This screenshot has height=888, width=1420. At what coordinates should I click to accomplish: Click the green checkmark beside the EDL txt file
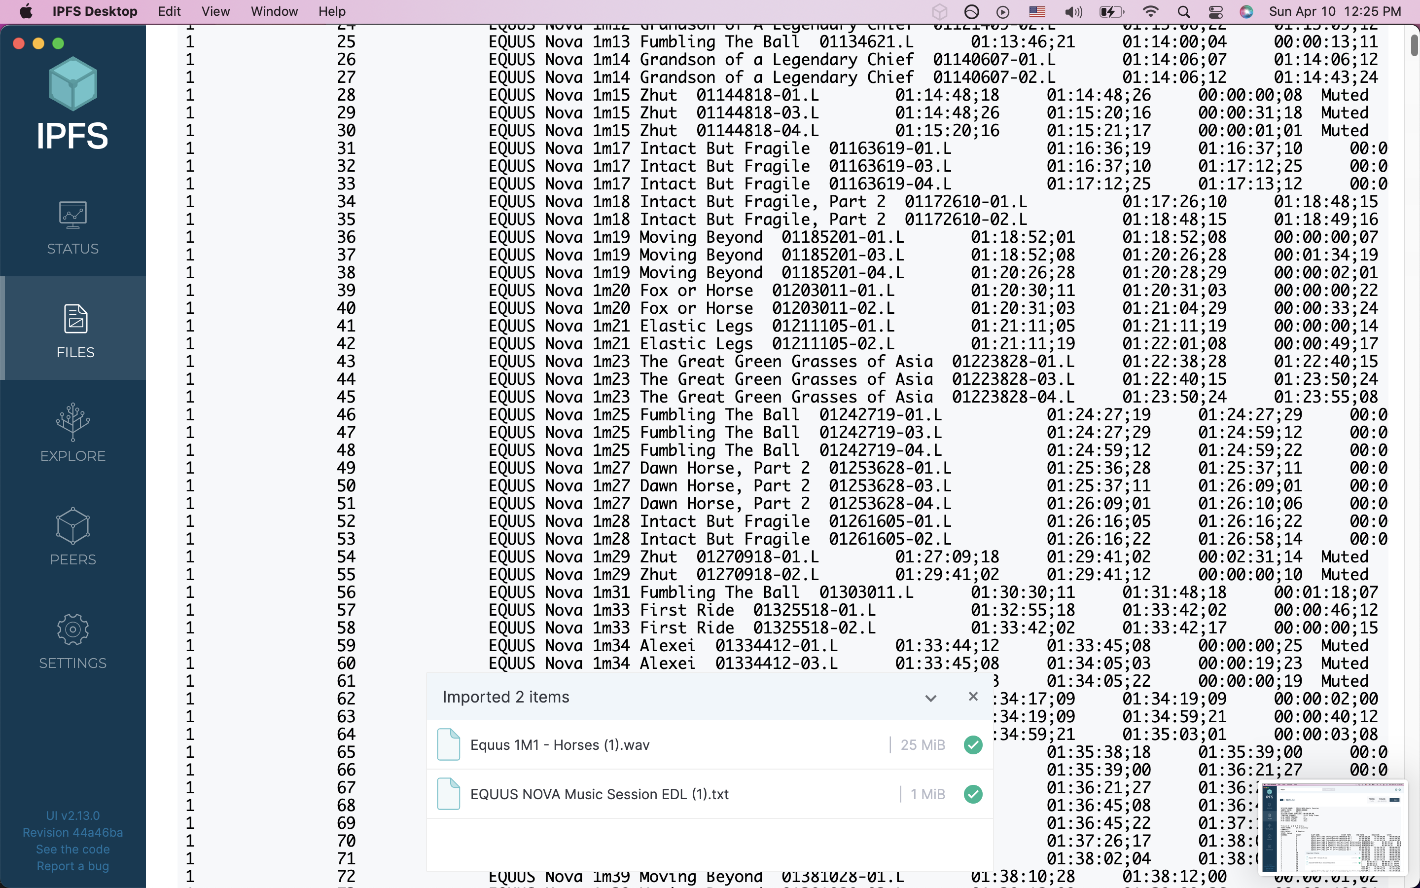(973, 794)
